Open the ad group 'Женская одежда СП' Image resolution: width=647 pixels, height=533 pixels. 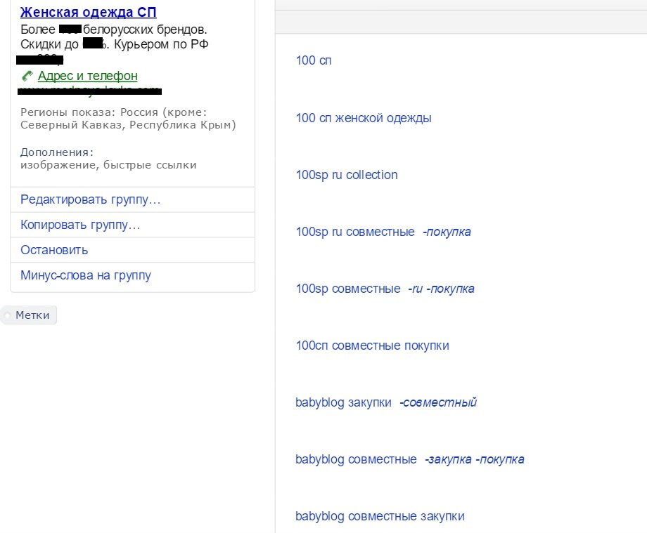(x=88, y=12)
